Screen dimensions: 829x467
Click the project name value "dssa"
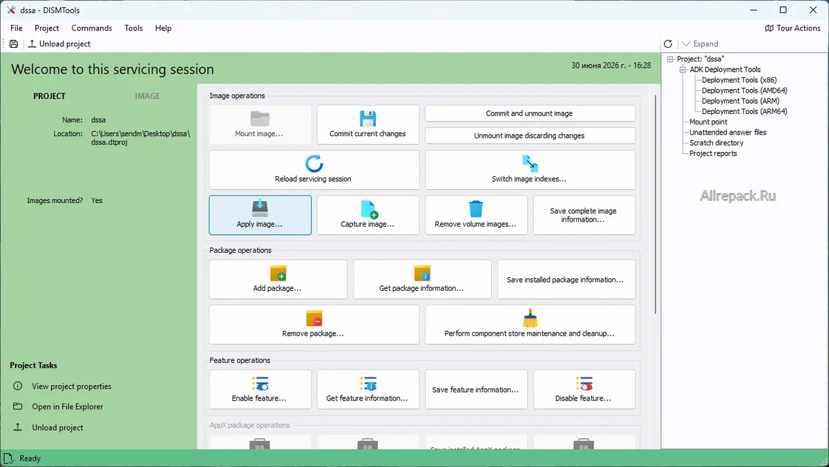(x=98, y=120)
